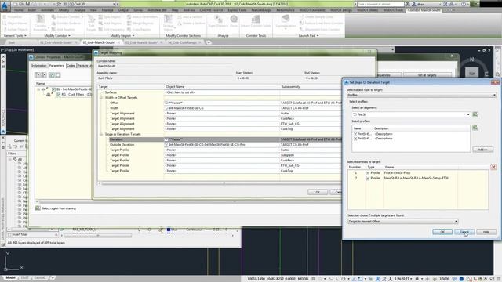Pick alignment from drawing icon
The image size is (502, 282).
[475, 114]
